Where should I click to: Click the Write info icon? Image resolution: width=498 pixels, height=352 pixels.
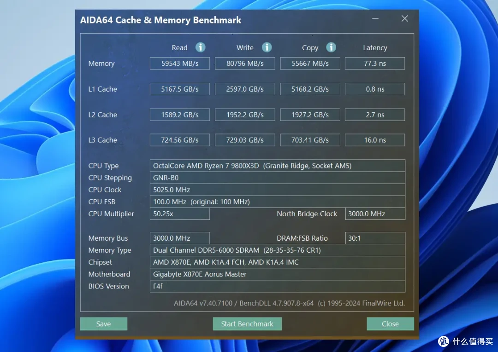267,47
